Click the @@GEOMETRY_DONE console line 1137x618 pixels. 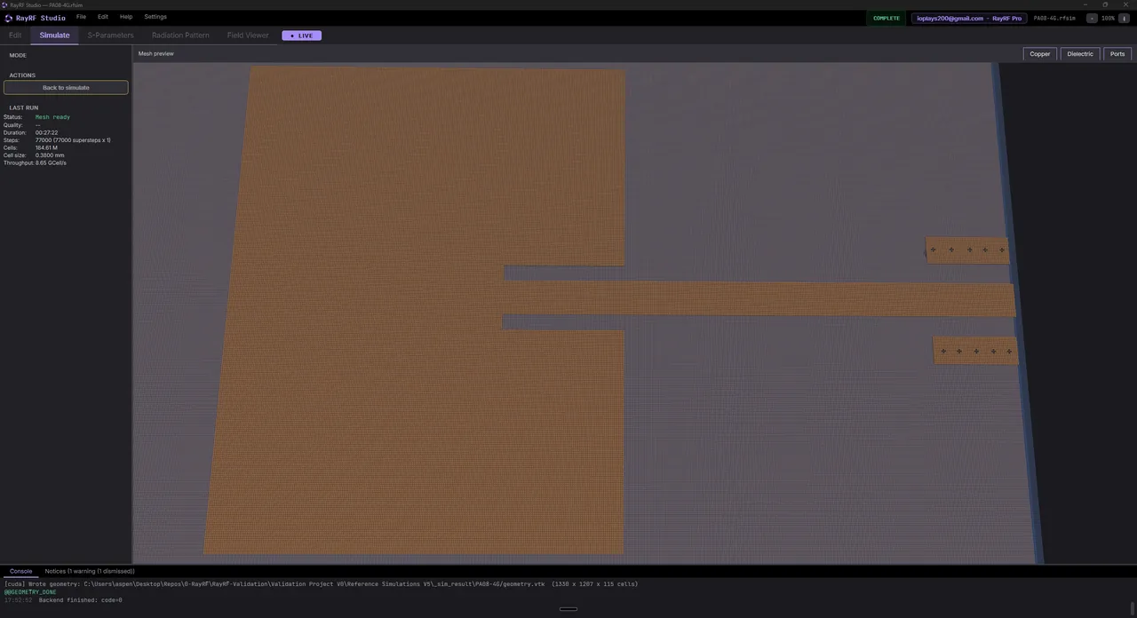30,592
